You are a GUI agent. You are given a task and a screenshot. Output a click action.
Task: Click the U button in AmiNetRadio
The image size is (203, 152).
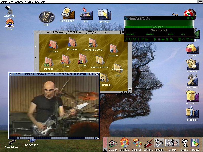click(130, 39)
